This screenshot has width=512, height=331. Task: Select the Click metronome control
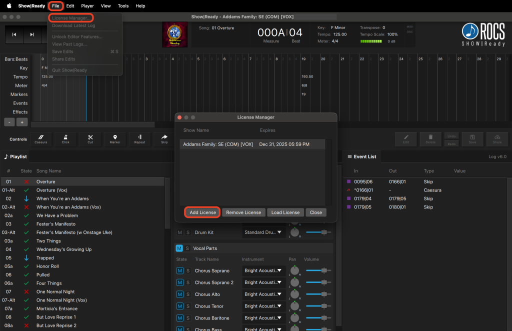click(x=65, y=138)
